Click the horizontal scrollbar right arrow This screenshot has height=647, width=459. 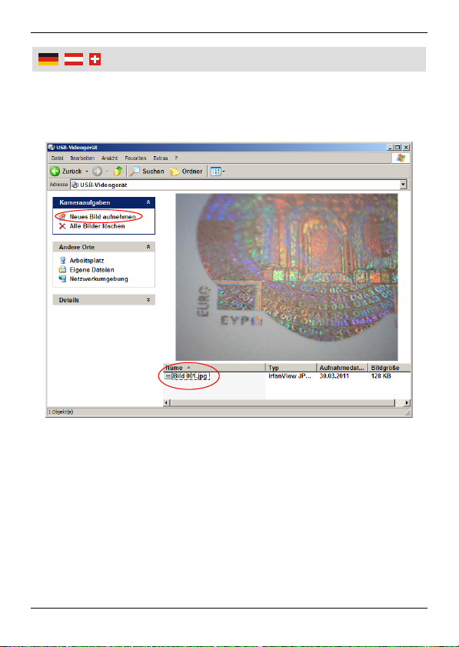coord(407,402)
